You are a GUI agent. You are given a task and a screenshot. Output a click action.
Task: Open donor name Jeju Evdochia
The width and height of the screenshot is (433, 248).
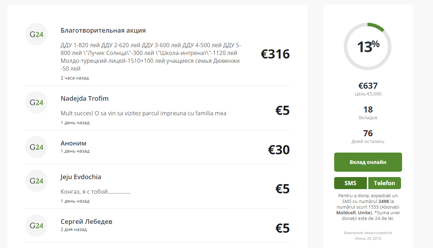click(81, 177)
